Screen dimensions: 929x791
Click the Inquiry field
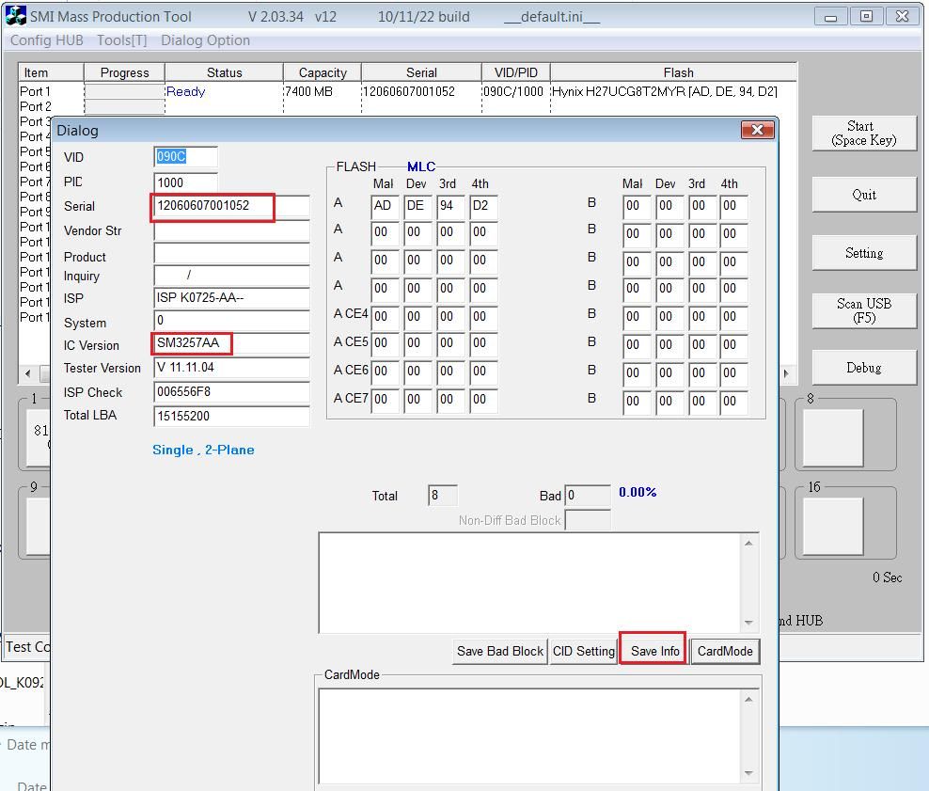pos(231,275)
